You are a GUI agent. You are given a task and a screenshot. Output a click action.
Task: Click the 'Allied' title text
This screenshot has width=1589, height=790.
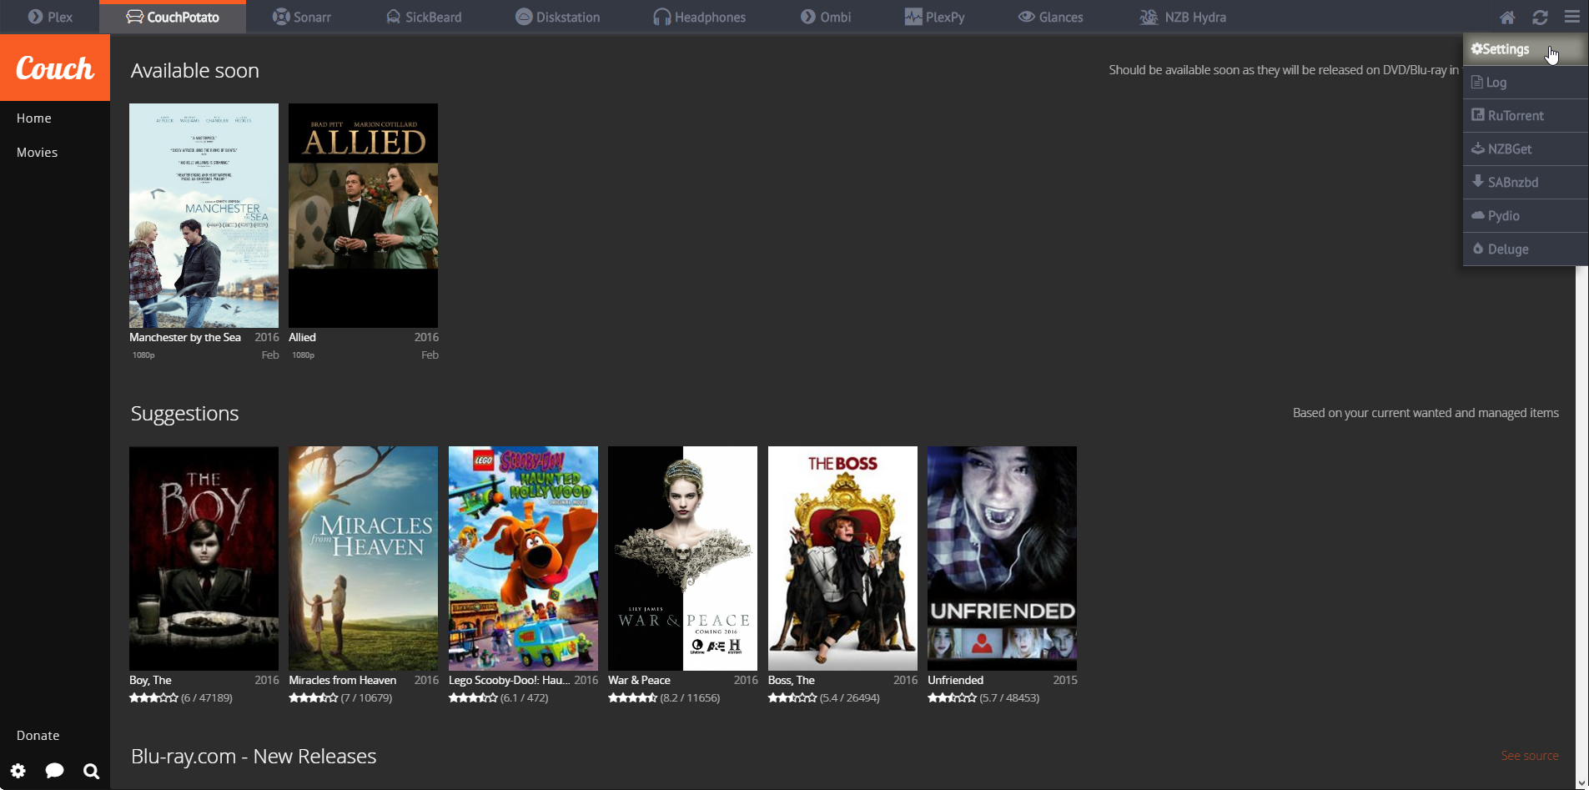[302, 337]
